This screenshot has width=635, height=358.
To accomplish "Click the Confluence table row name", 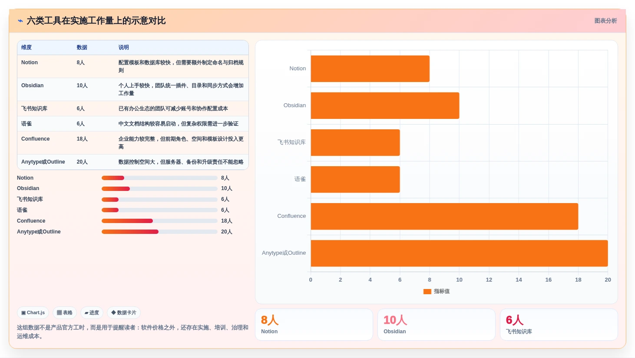I will [36, 139].
